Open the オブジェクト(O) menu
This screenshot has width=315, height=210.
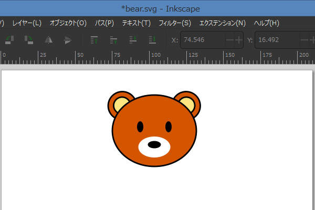click(x=68, y=23)
